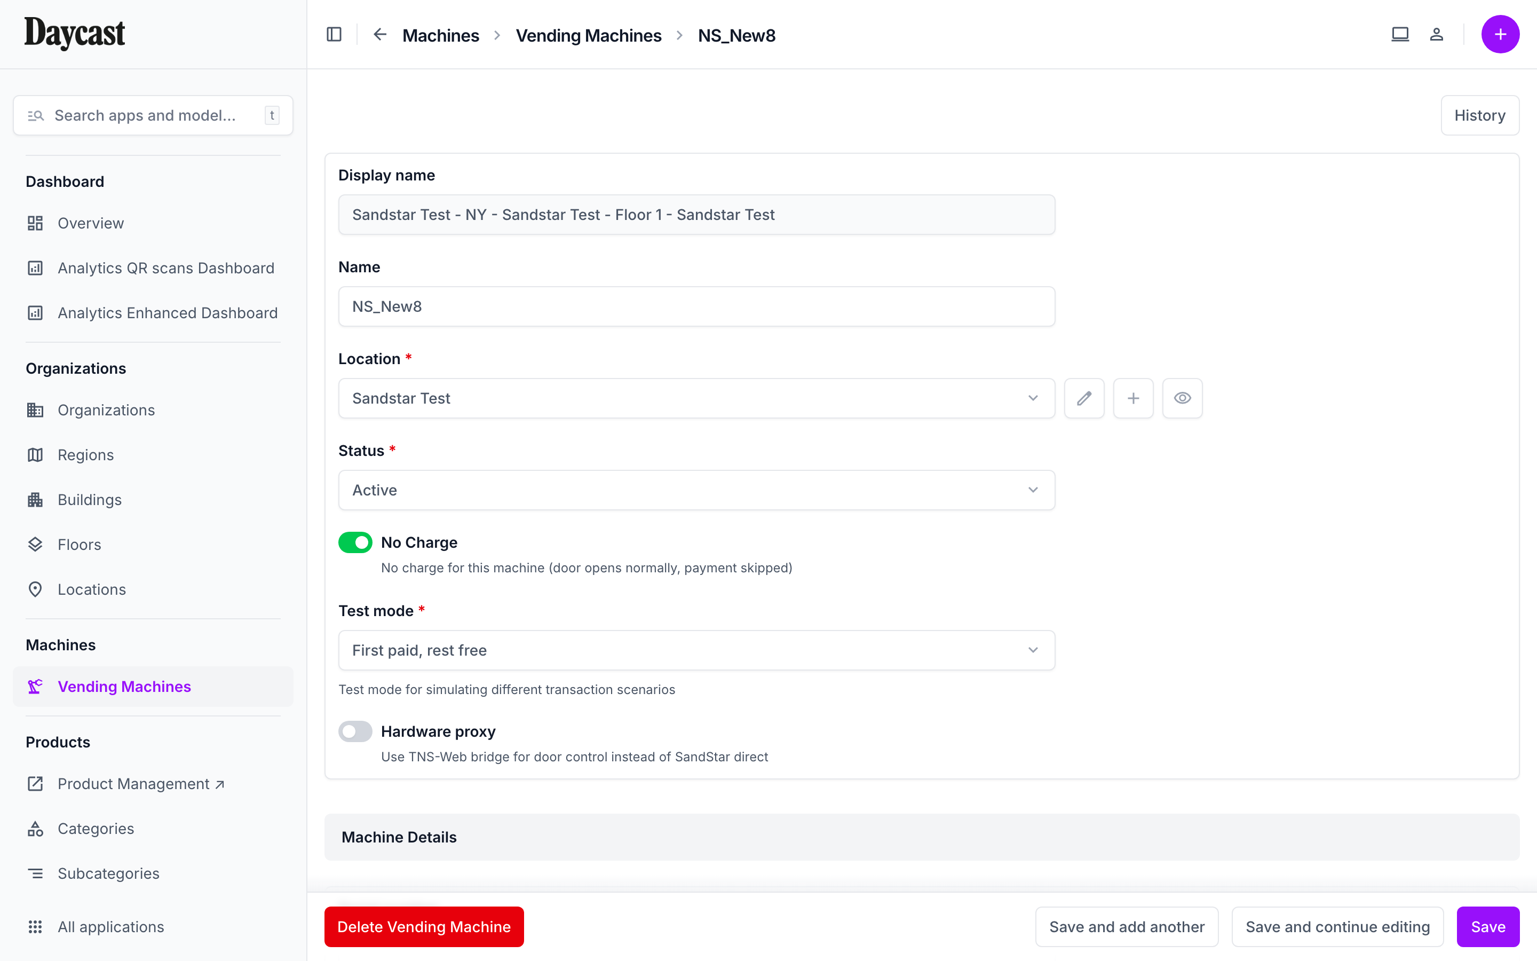Image resolution: width=1537 pixels, height=961 pixels.
Task: Open the History button
Action: tap(1479, 116)
